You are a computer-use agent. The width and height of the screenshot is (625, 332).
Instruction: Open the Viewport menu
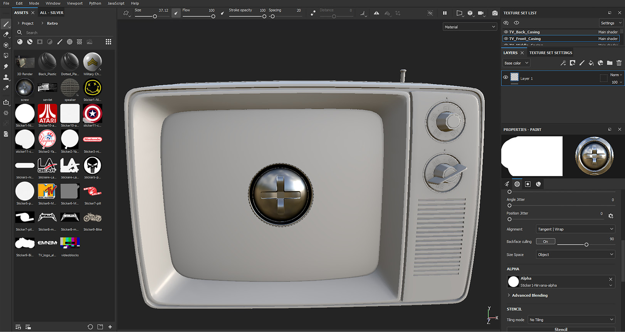tap(75, 3)
